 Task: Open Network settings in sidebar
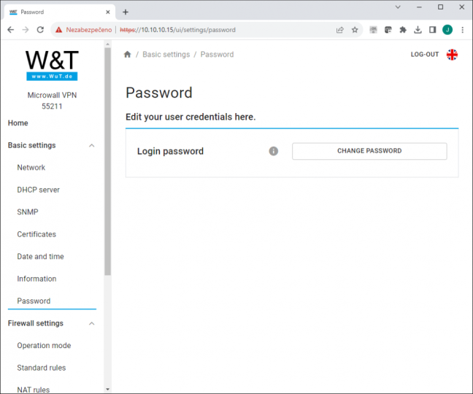tap(31, 168)
